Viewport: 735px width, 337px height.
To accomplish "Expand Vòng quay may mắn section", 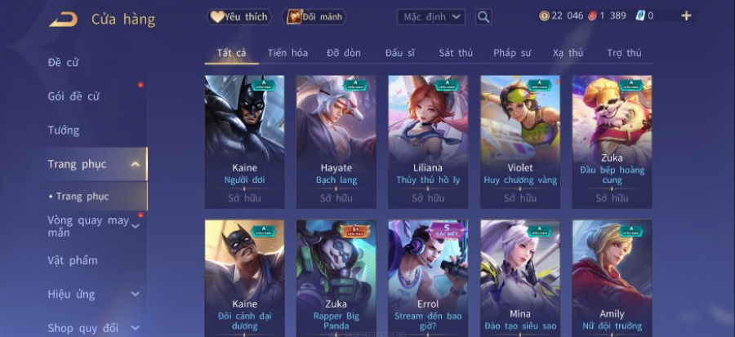I will pos(136,227).
